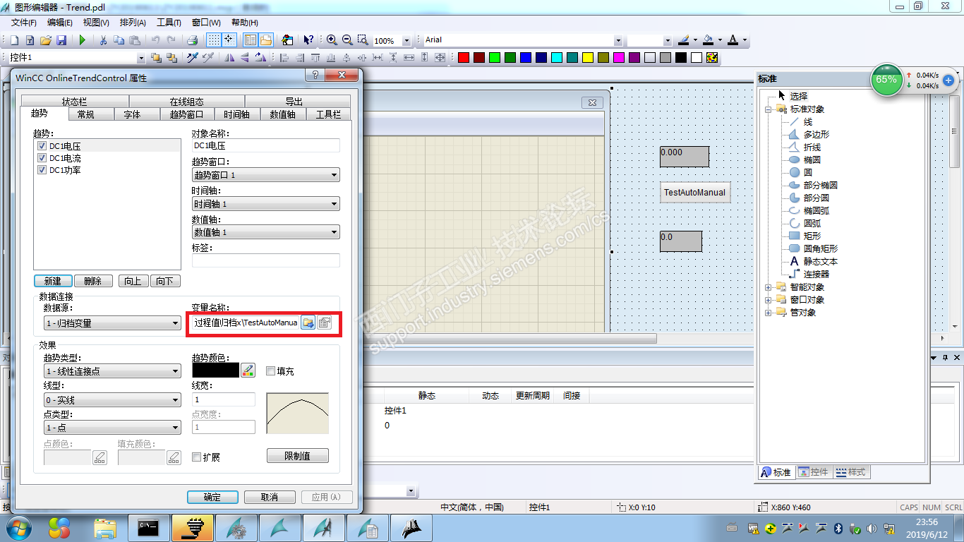Open the 排列(A) menu

[x=133, y=23]
